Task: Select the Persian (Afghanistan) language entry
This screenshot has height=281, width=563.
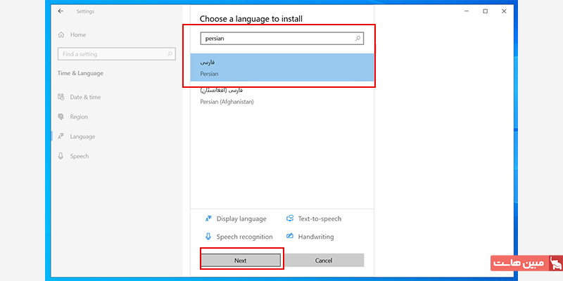Action: (x=282, y=96)
